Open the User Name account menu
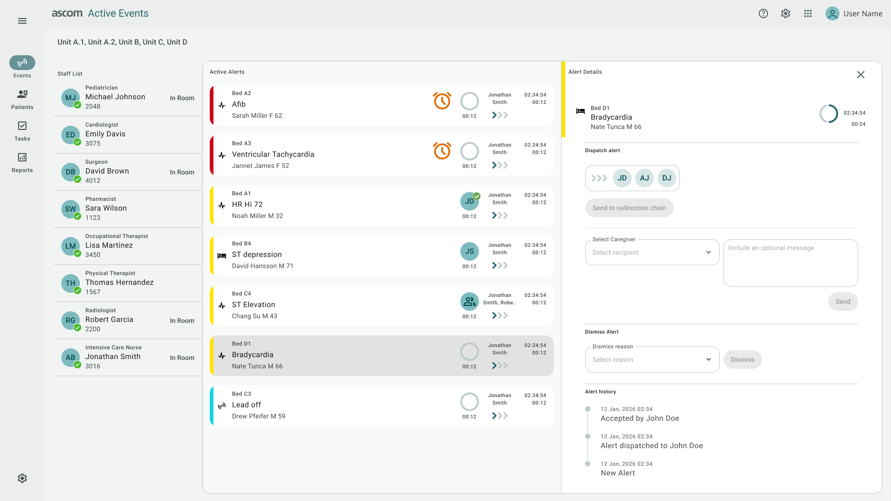Screen dimensions: 891x501 pyautogui.click(x=854, y=13)
